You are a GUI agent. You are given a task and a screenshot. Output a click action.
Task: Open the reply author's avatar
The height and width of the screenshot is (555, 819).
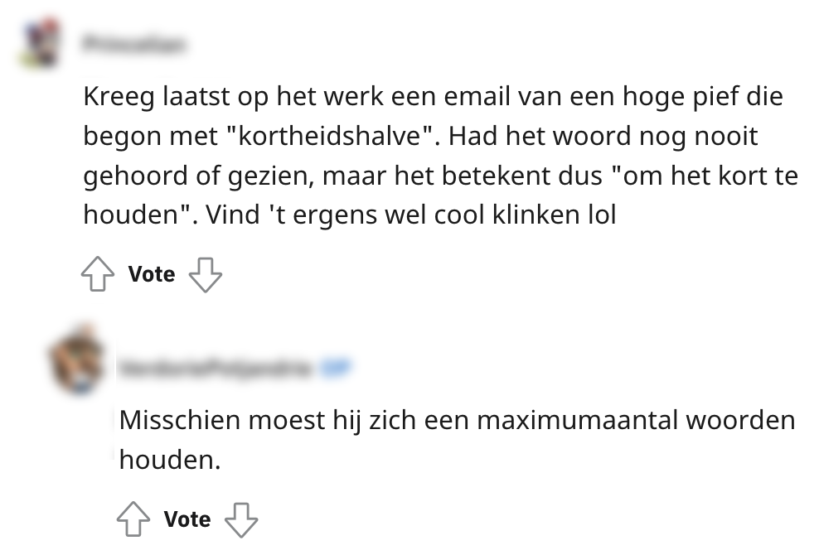(76, 362)
